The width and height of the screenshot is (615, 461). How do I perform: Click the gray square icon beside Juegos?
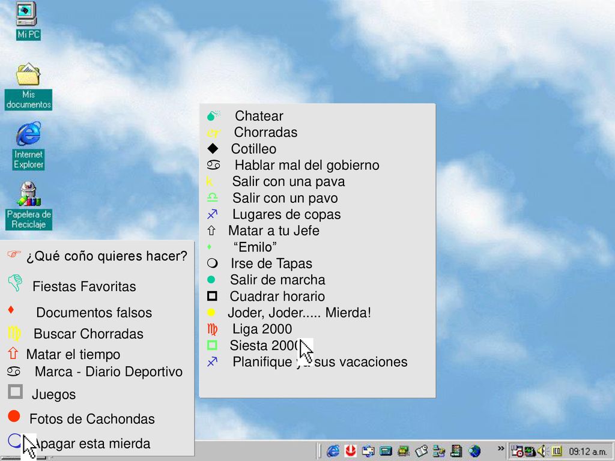click(15, 391)
